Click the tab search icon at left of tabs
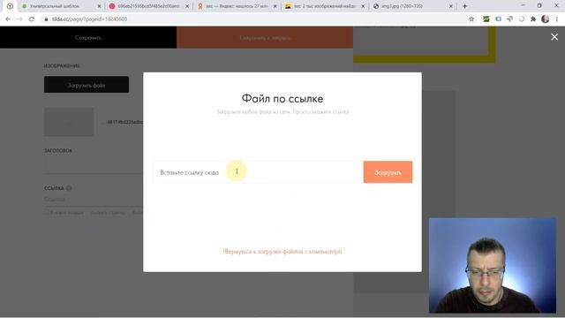The image size is (565, 318). click(10, 6)
